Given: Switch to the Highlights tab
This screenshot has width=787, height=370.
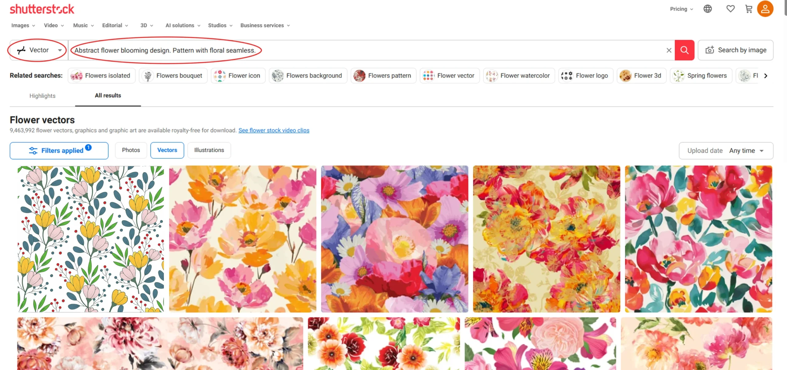Looking at the screenshot, I should point(42,96).
